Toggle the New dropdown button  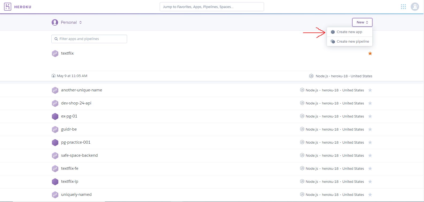(x=362, y=22)
